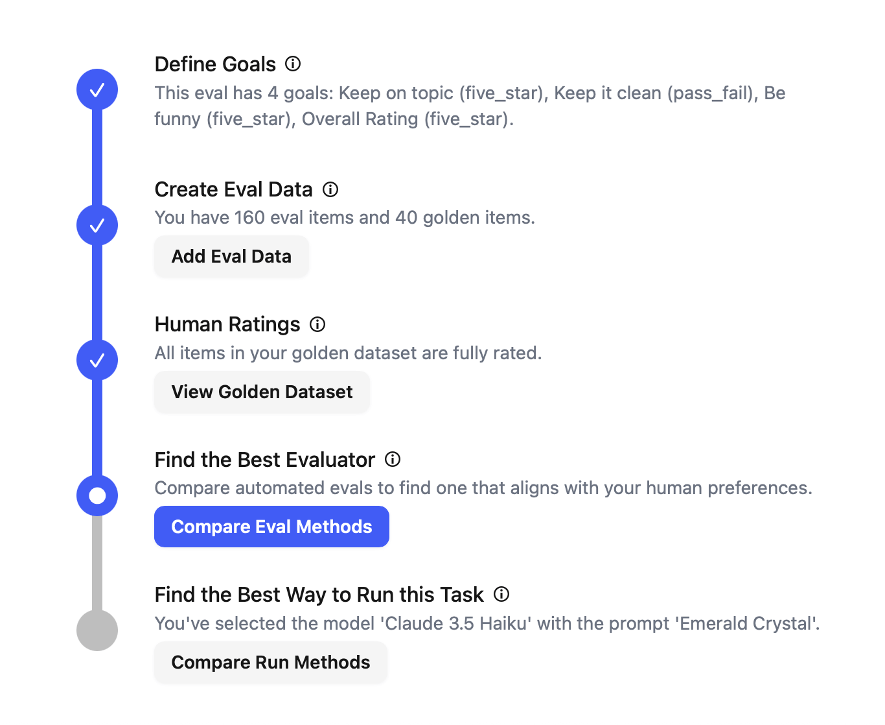Screen dimensions: 885x725
Task: Open the info tooltip for Create Eval Data
Action: pos(330,189)
